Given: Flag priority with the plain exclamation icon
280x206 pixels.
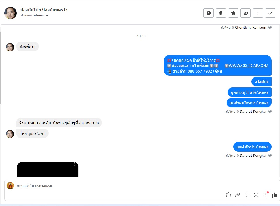Looking at the screenshot, I should pos(258,13).
